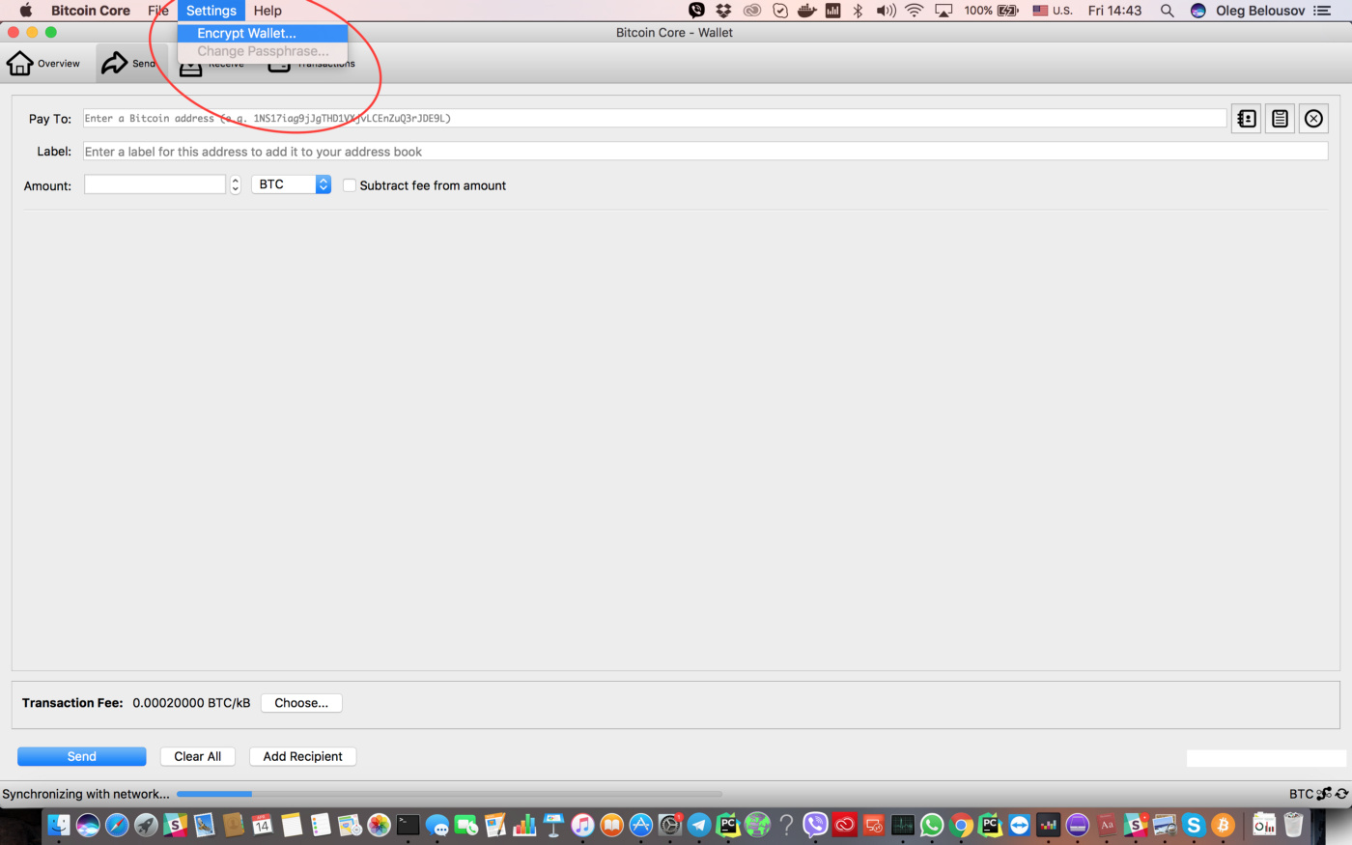Open the File menu

(x=158, y=11)
